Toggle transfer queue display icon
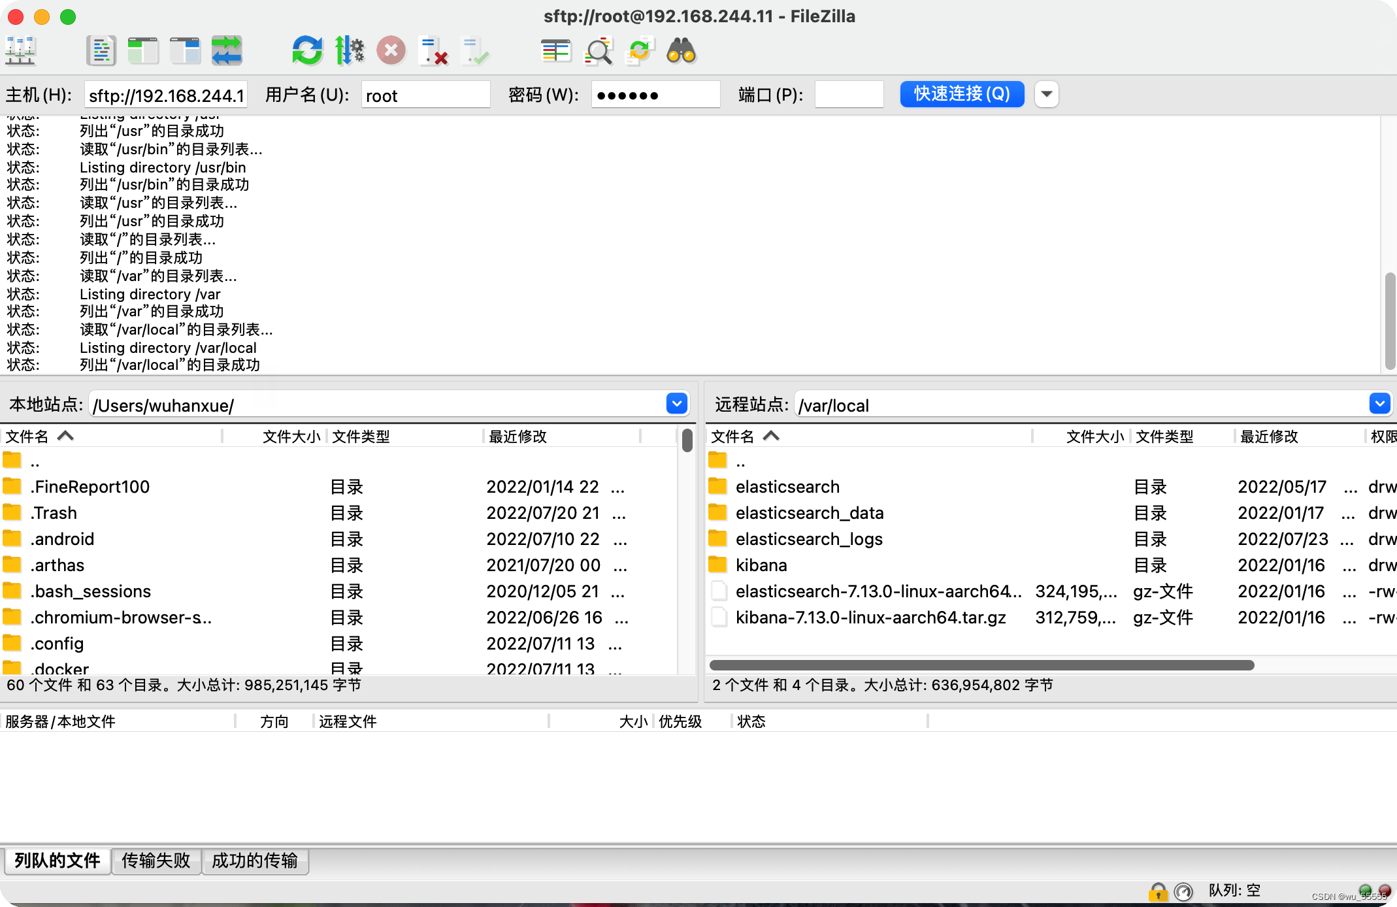 [x=227, y=51]
